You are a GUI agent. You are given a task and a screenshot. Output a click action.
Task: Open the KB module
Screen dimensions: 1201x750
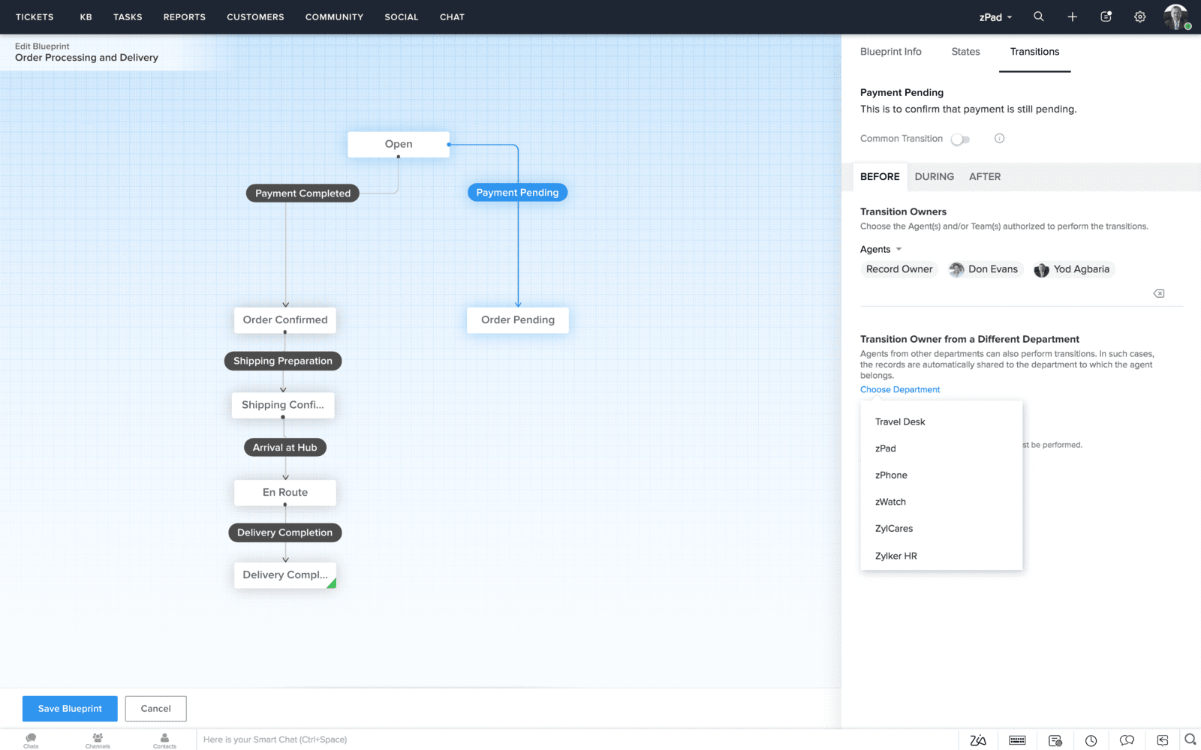[x=86, y=17]
